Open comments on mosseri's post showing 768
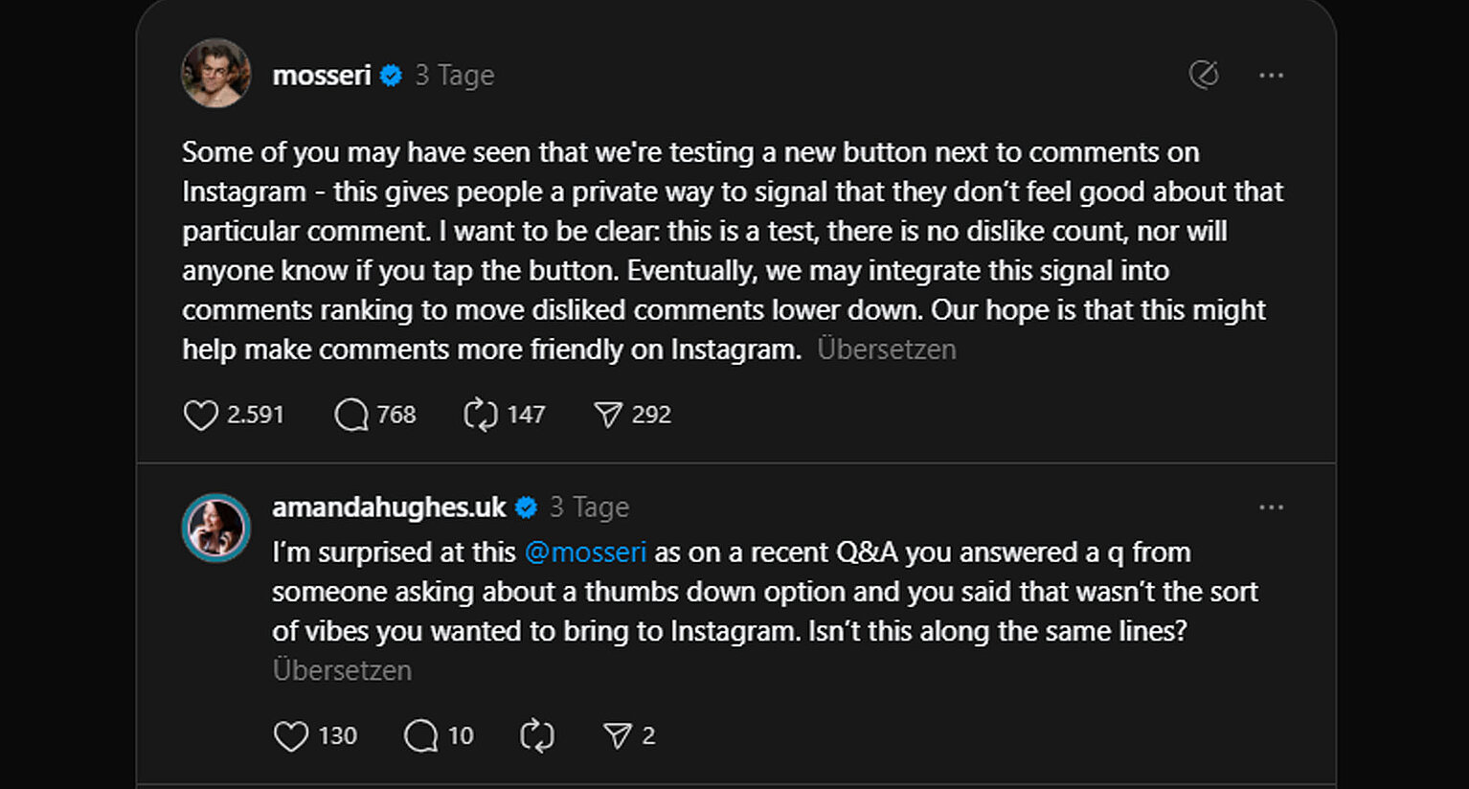The height and width of the screenshot is (789, 1469). [351, 415]
